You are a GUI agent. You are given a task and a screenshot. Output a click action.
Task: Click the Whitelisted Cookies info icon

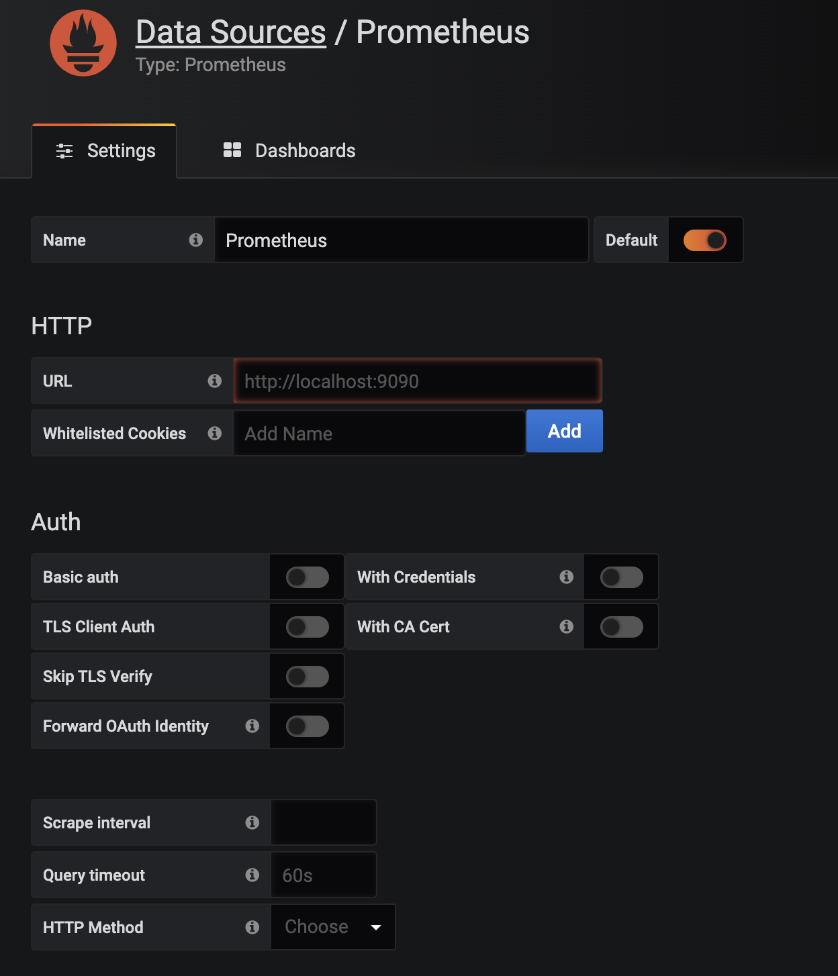(215, 433)
